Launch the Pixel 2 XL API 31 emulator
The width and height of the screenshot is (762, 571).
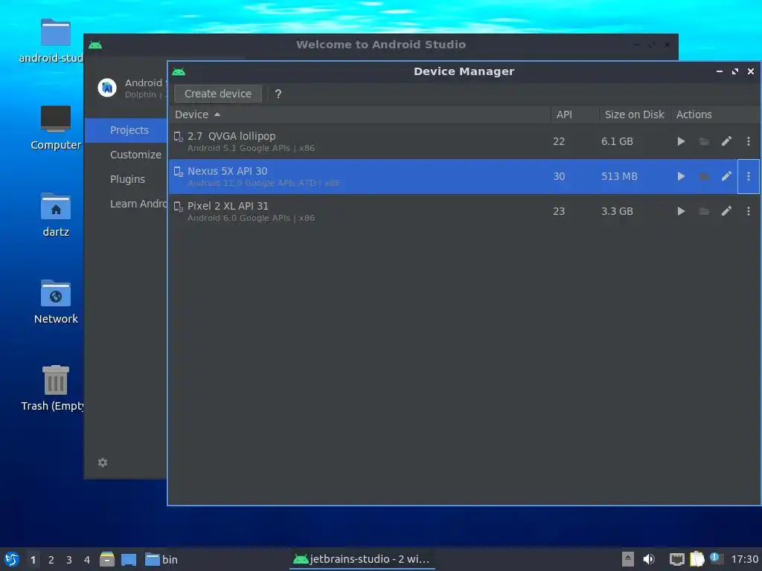tap(681, 211)
